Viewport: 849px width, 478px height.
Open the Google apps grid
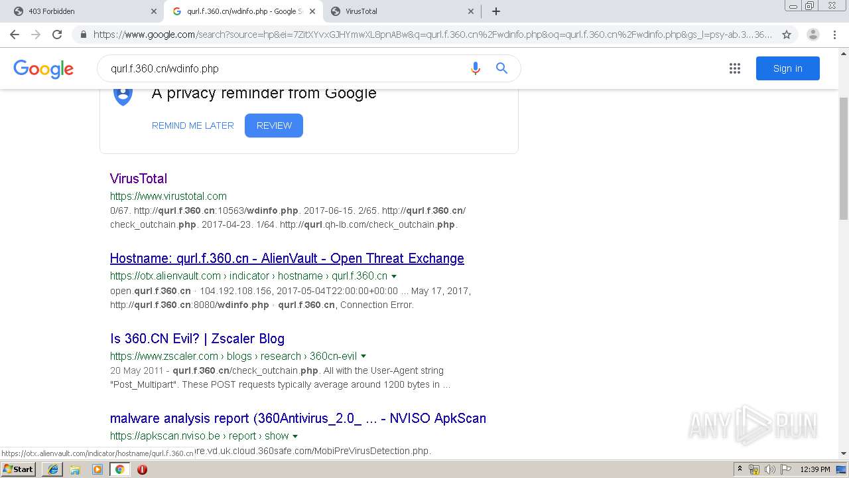pyautogui.click(x=734, y=68)
